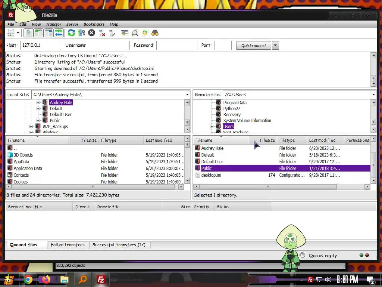Select the desktop.ini file icon in remote list
Image resolution: width=382 pixels, height=287 pixels.
[198, 175]
